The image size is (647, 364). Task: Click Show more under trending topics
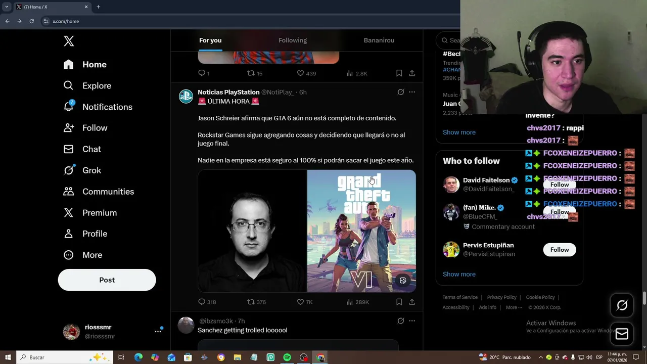459,132
